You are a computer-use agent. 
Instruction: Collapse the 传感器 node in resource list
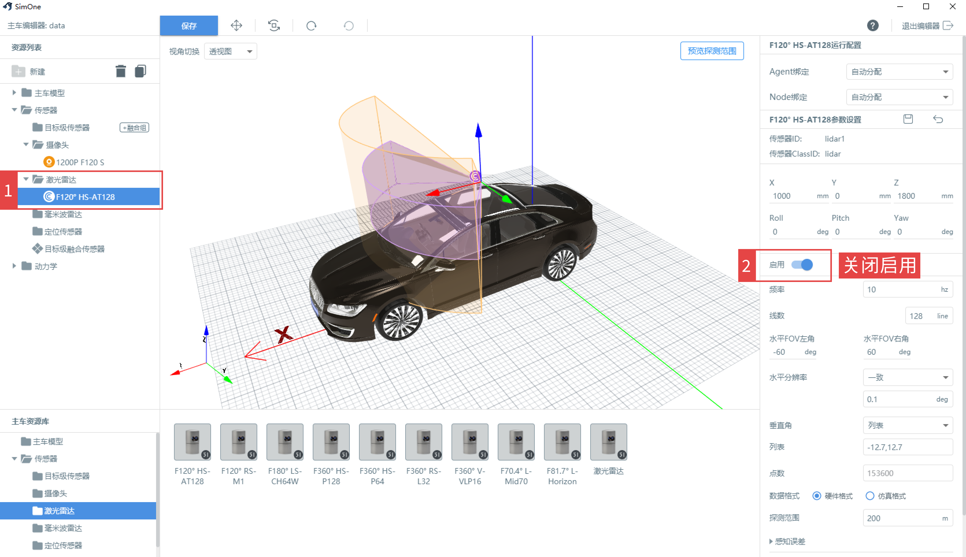[x=14, y=110]
